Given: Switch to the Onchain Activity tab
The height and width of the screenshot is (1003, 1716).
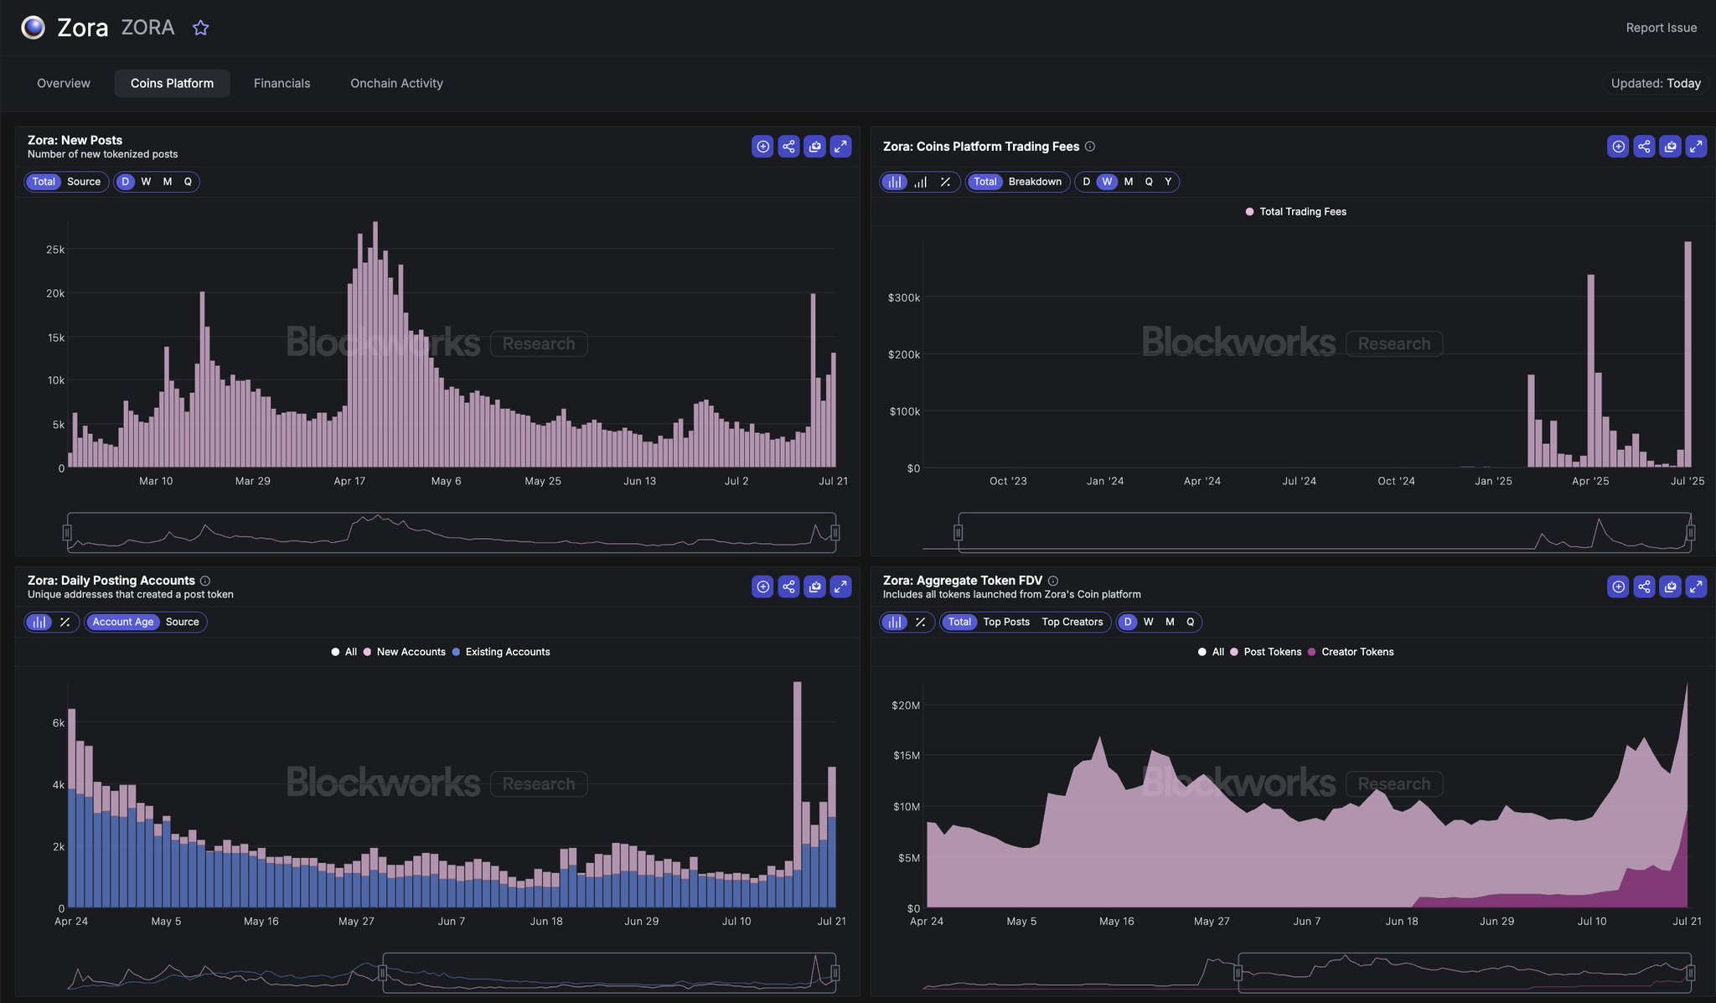Looking at the screenshot, I should tap(395, 83).
